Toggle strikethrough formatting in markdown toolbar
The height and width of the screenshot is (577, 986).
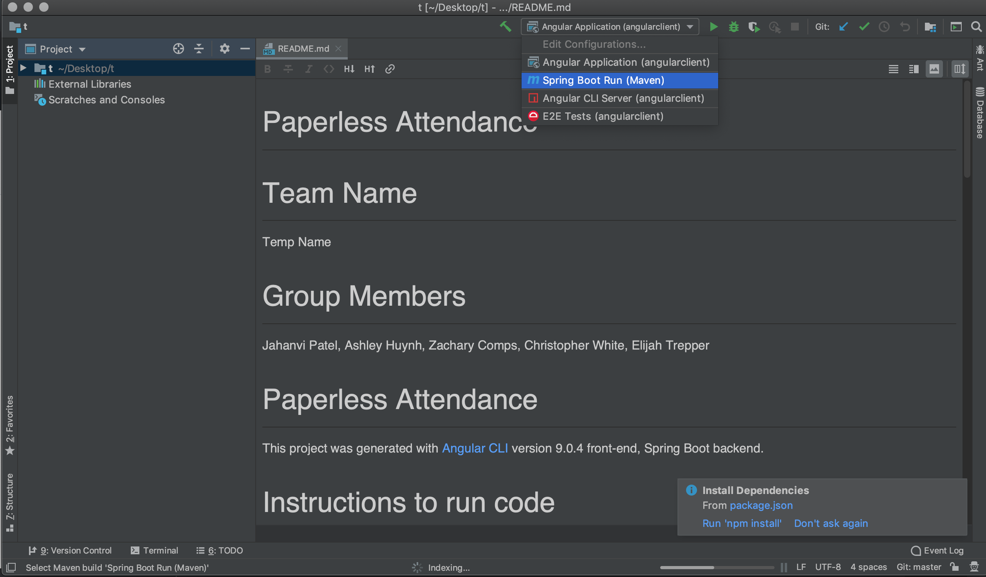(288, 69)
